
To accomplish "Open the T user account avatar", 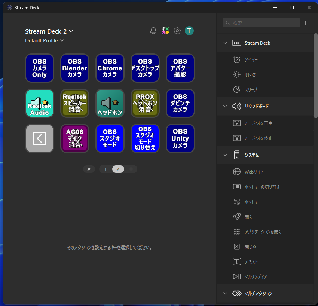I will [x=189, y=31].
